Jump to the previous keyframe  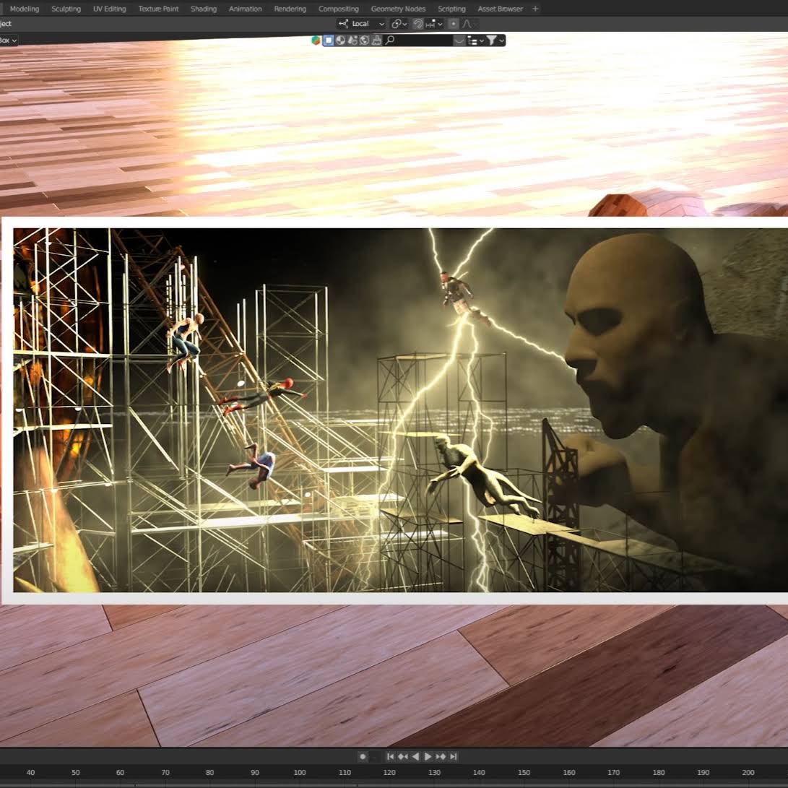402,756
